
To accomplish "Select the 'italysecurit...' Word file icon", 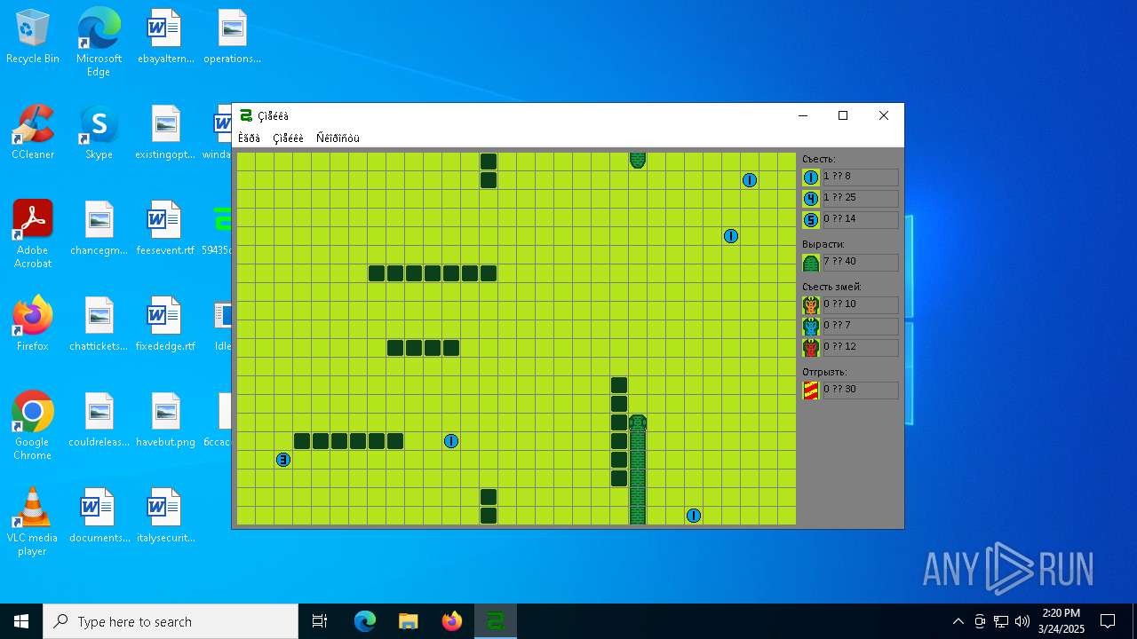I will tap(165, 516).
